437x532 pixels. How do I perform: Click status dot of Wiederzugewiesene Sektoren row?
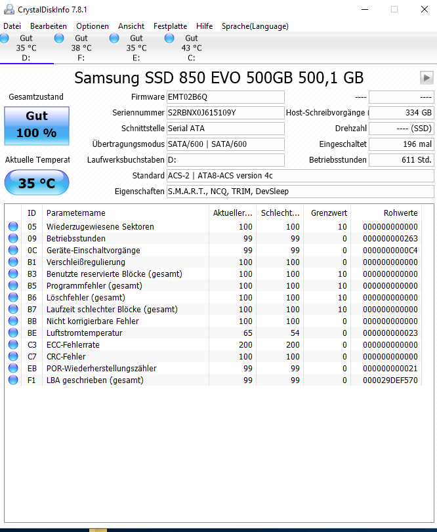click(x=13, y=226)
